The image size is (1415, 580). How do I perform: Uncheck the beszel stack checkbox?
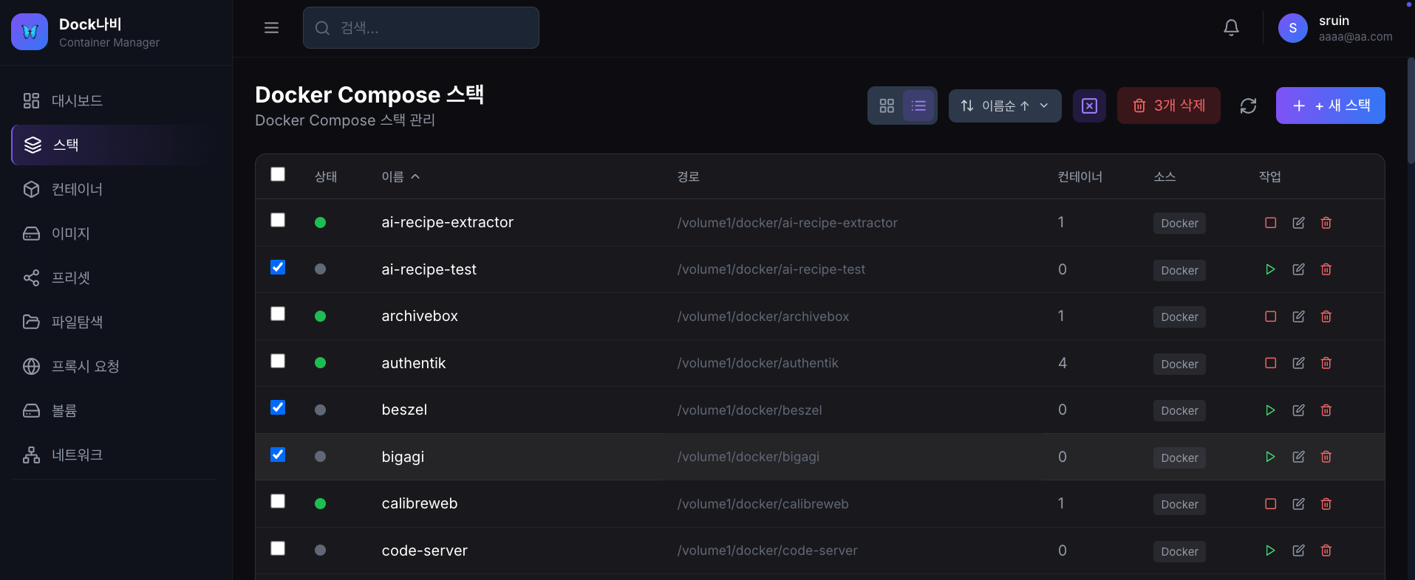coord(277,407)
